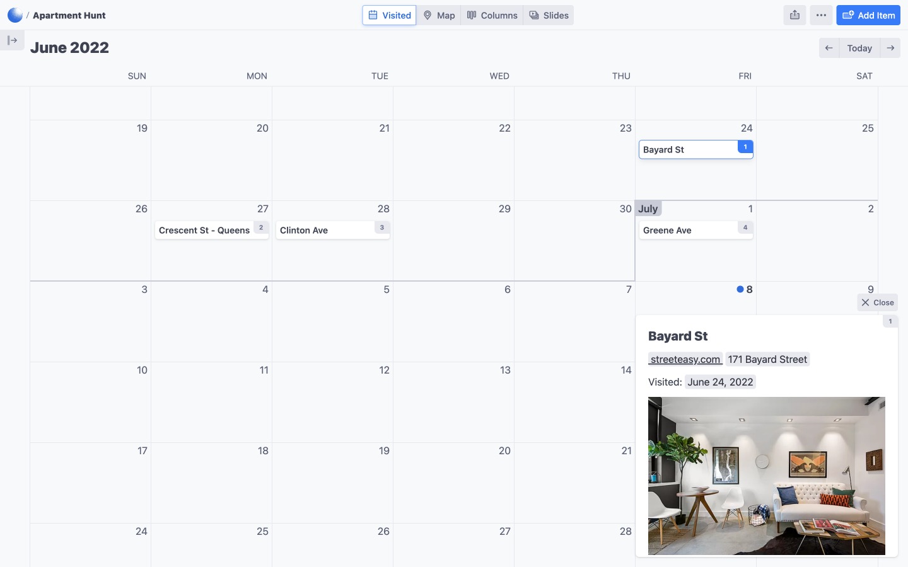Expand the Crescent St - Queens count badge
The image size is (908, 567).
[x=261, y=227]
